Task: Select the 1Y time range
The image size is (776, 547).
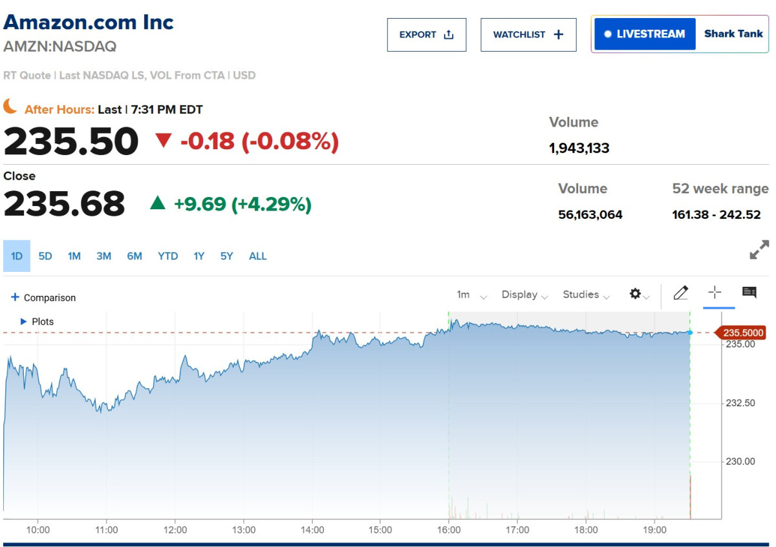Action: [199, 256]
